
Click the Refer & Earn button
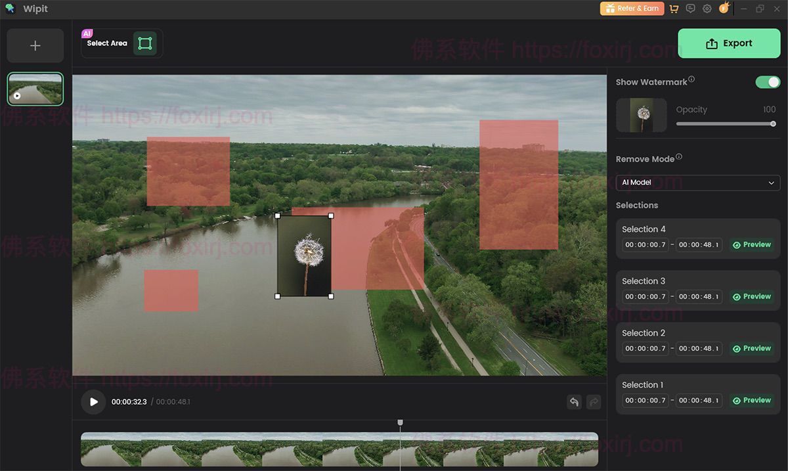pyautogui.click(x=632, y=9)
